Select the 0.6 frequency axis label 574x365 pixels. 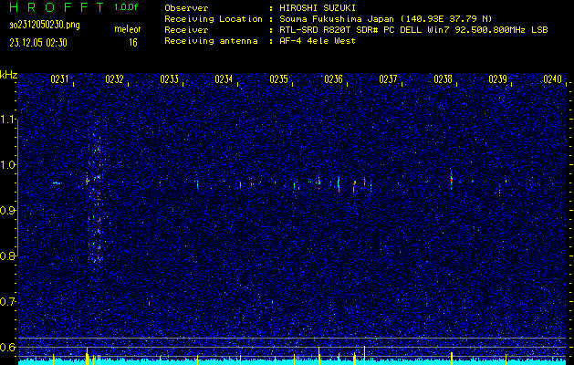[x=8, y=347]
